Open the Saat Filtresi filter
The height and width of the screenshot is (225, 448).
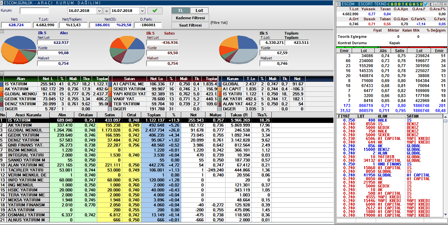[x=190, y=25]
